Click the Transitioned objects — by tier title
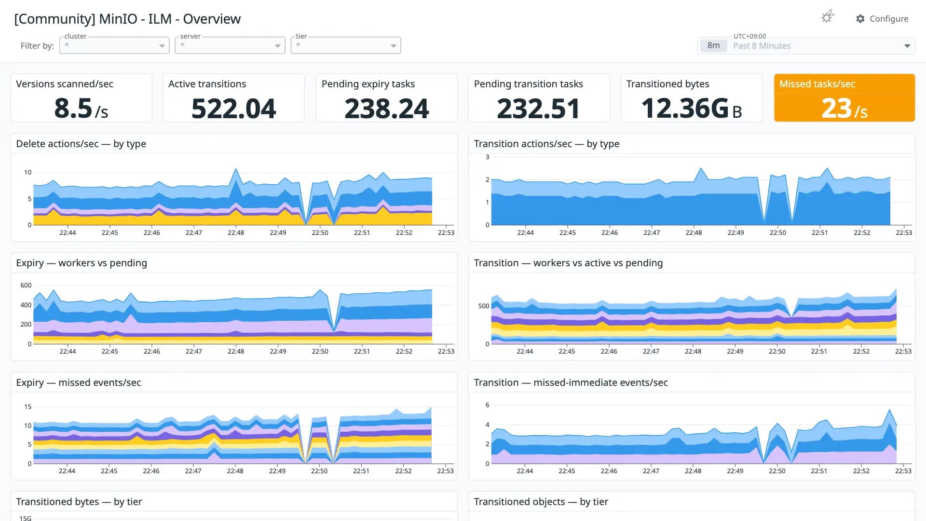 point(541,502)
